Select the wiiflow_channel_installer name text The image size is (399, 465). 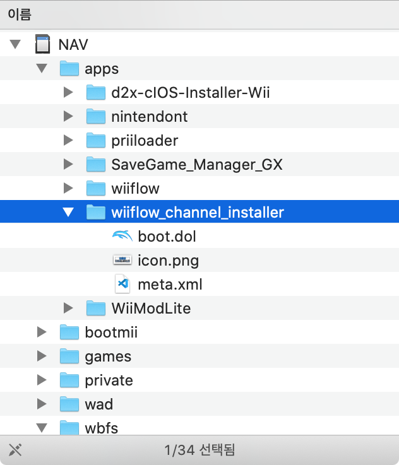click(198, 213)
